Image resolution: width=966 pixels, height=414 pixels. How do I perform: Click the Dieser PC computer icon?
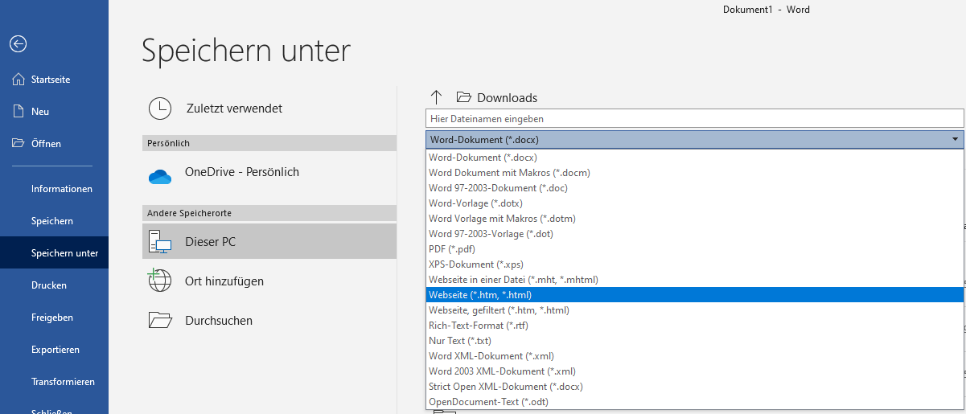(160, 241)
